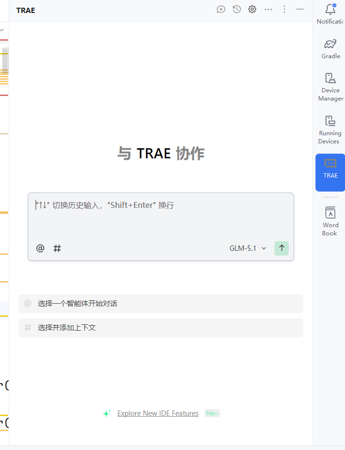Open Device Manager tool window
Screen dimensions: 345x450
(331, 87)
